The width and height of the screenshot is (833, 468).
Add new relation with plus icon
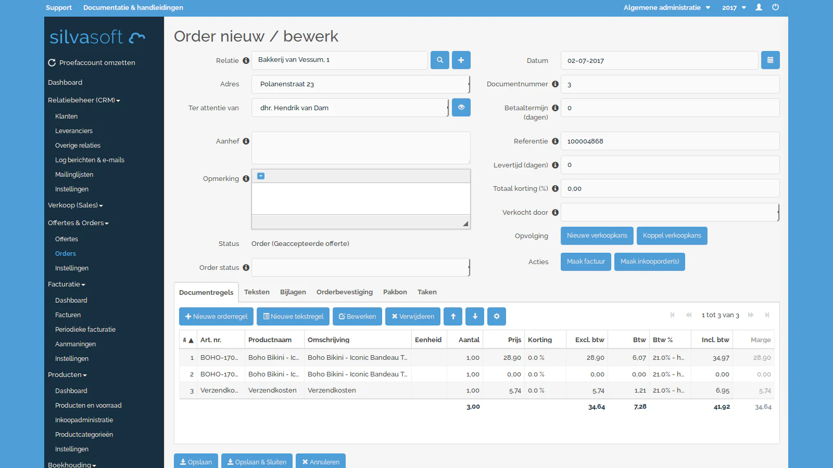coord(461,60)
